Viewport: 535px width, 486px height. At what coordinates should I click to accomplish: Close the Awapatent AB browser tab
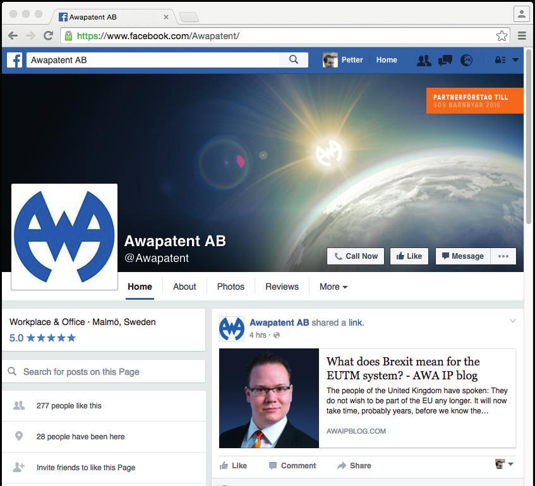click(166, 16)
